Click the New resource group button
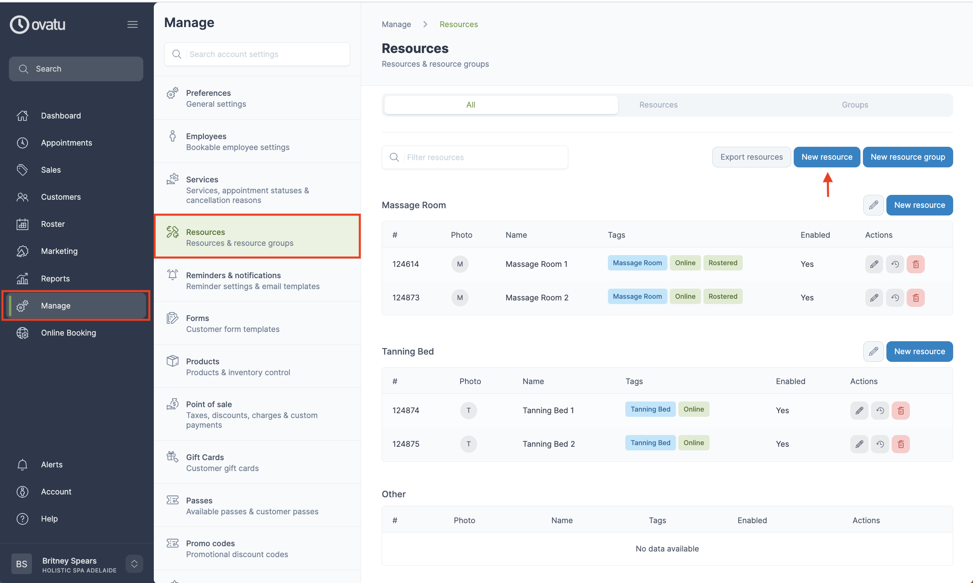 [908, 157]
